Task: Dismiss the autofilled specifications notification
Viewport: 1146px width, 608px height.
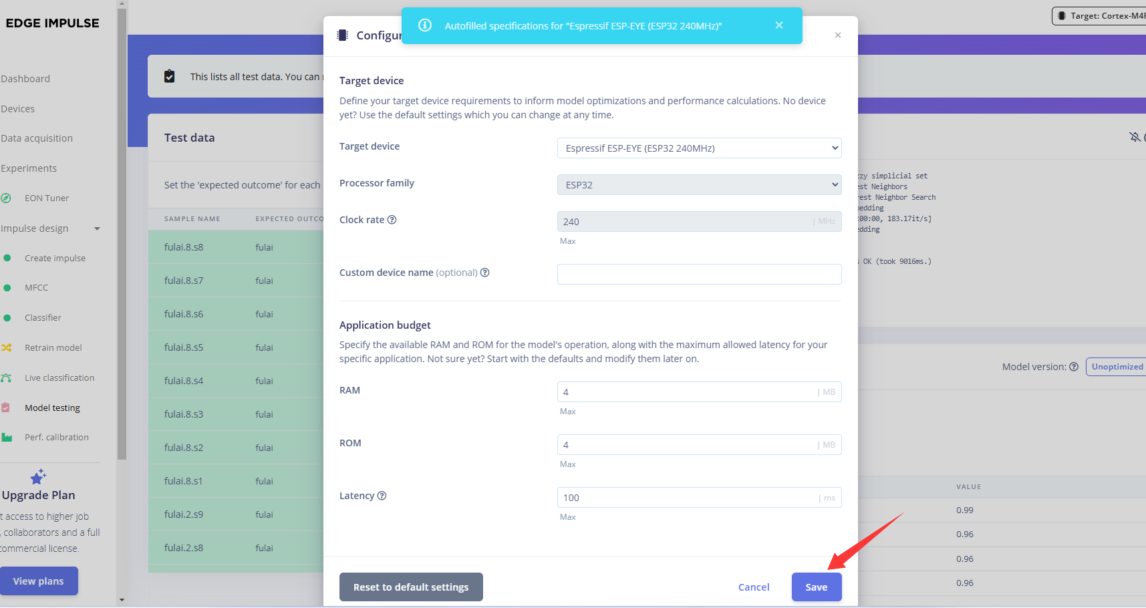Action: (x=779, y=25)
